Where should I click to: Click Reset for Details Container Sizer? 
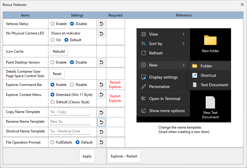57,74
